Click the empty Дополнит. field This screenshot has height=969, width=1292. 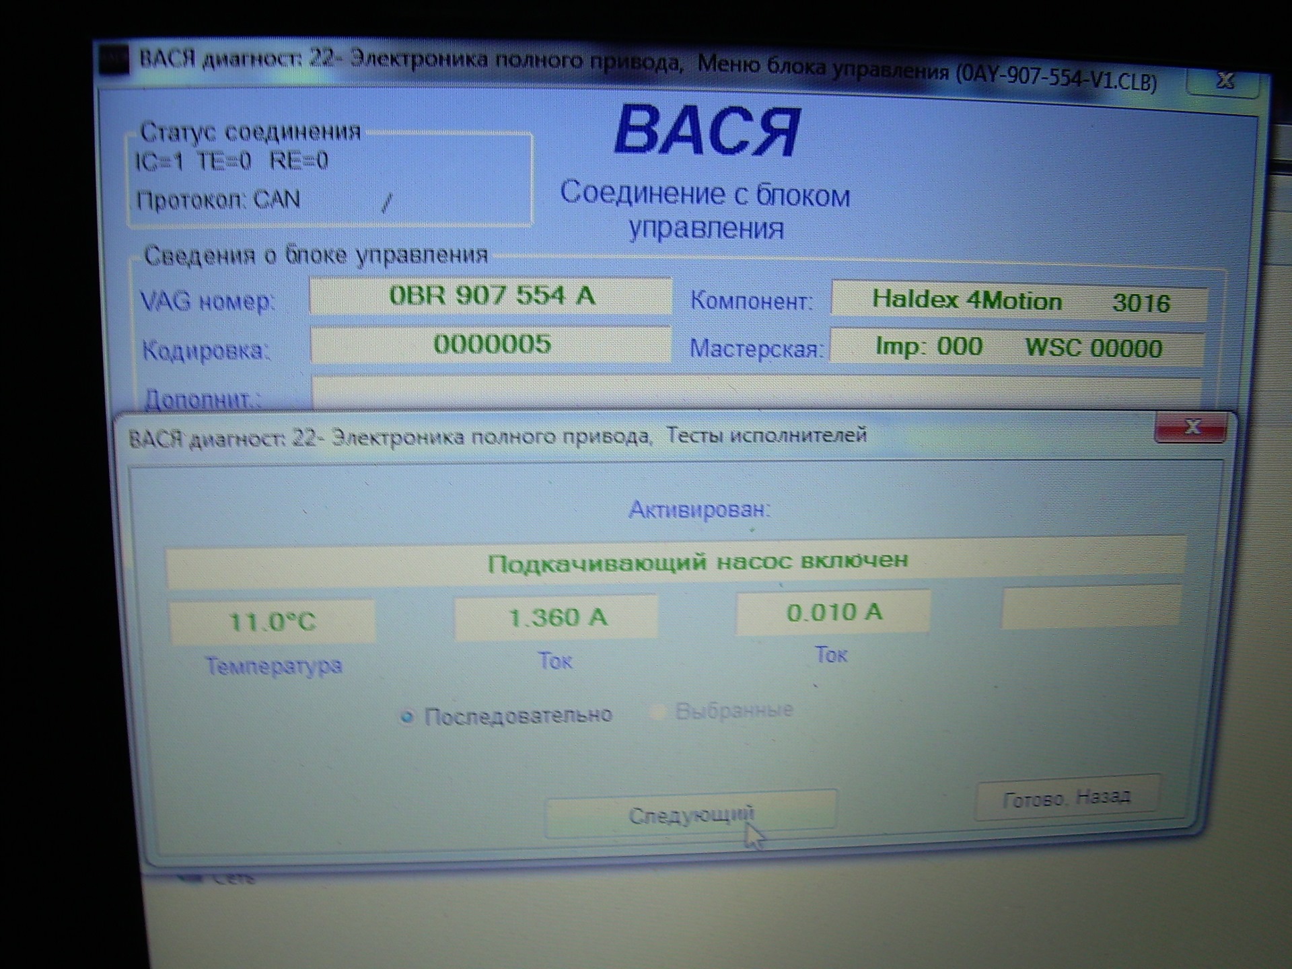(756, 394)
